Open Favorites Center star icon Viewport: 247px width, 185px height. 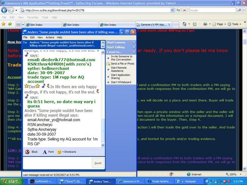point(3,24)
